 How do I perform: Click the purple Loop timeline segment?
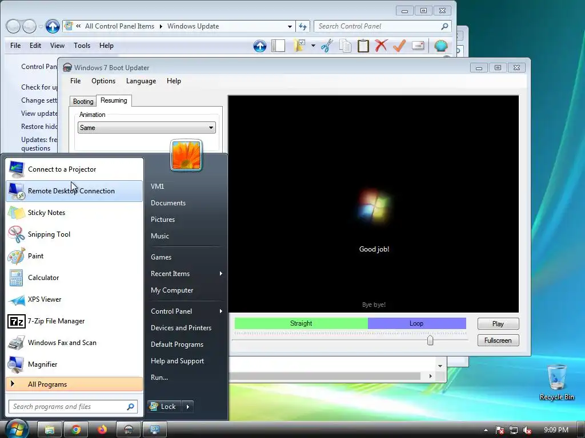[416, 323]
